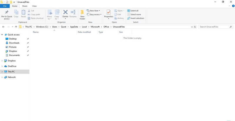Switch to the Share ribbon tab
This screenshot has height=121, width=235.
pyautogui.click(x=25, y=6)
